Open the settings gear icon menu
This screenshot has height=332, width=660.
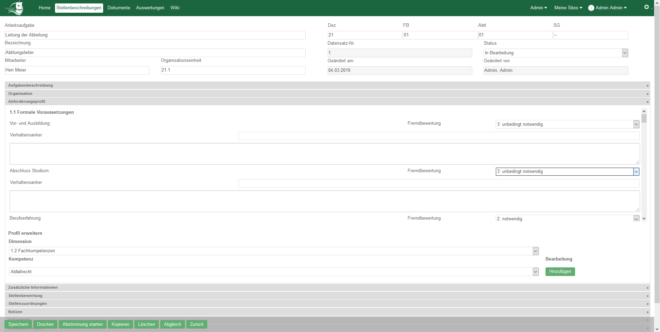pos(646,7)
